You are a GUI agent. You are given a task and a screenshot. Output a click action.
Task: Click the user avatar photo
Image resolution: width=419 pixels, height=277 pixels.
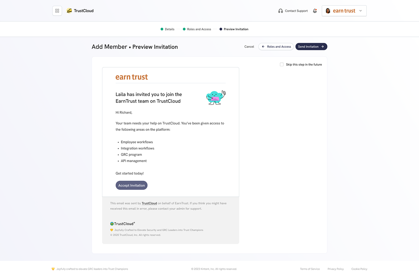(x=328, y=11)
